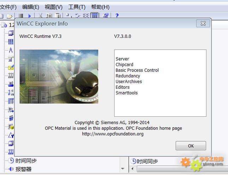Open the 帮助(H) menu
The height and width of the screenshot is (175, 228).
tap(100, 7)
